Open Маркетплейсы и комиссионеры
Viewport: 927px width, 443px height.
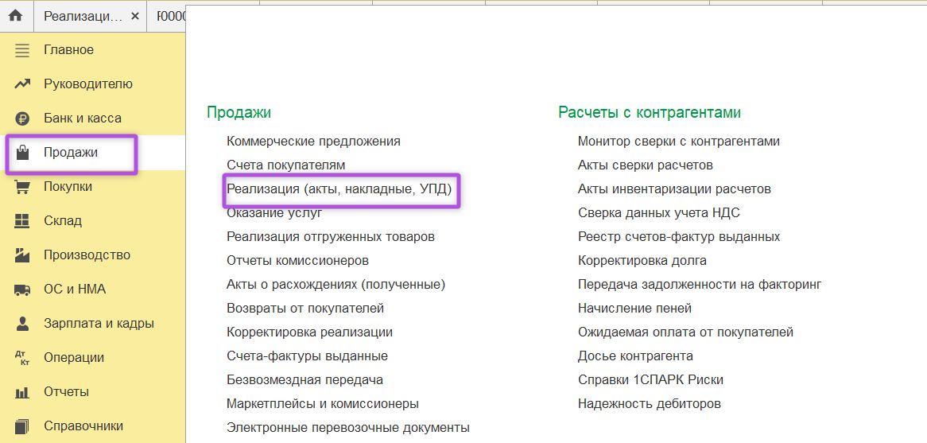click(323, 404)
